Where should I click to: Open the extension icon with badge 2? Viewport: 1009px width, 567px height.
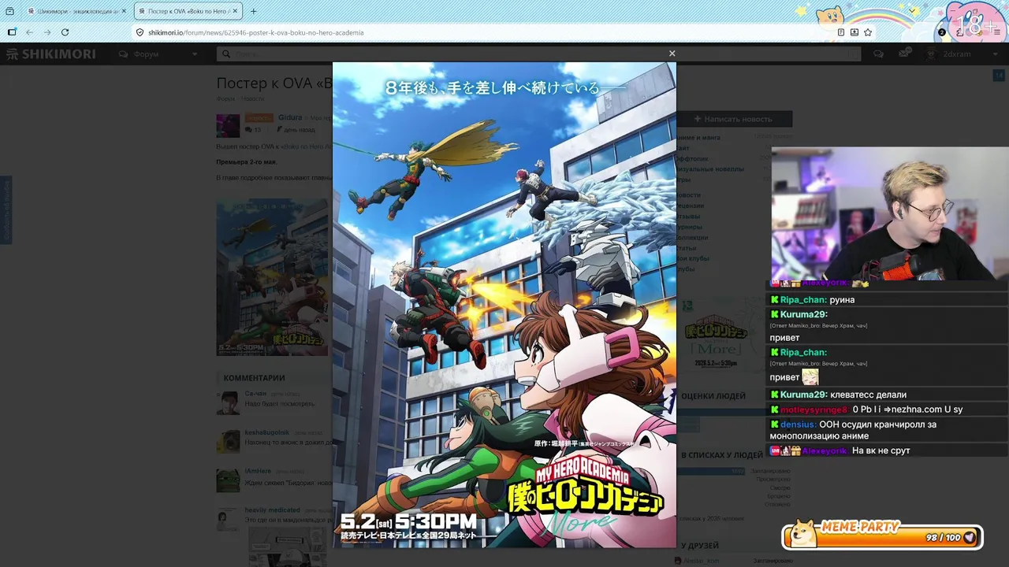[x=942, y=32]
